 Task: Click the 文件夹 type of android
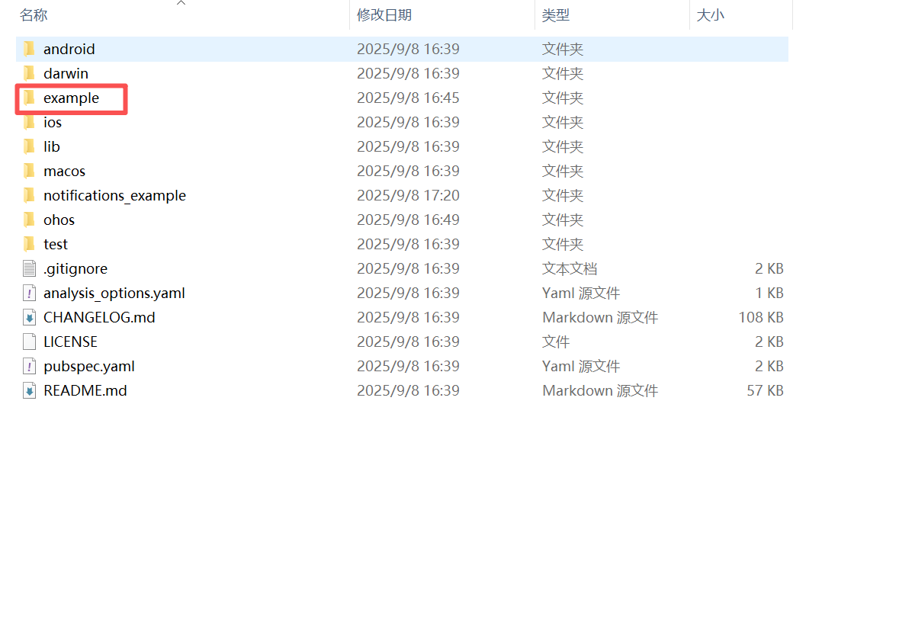point(563,49)
